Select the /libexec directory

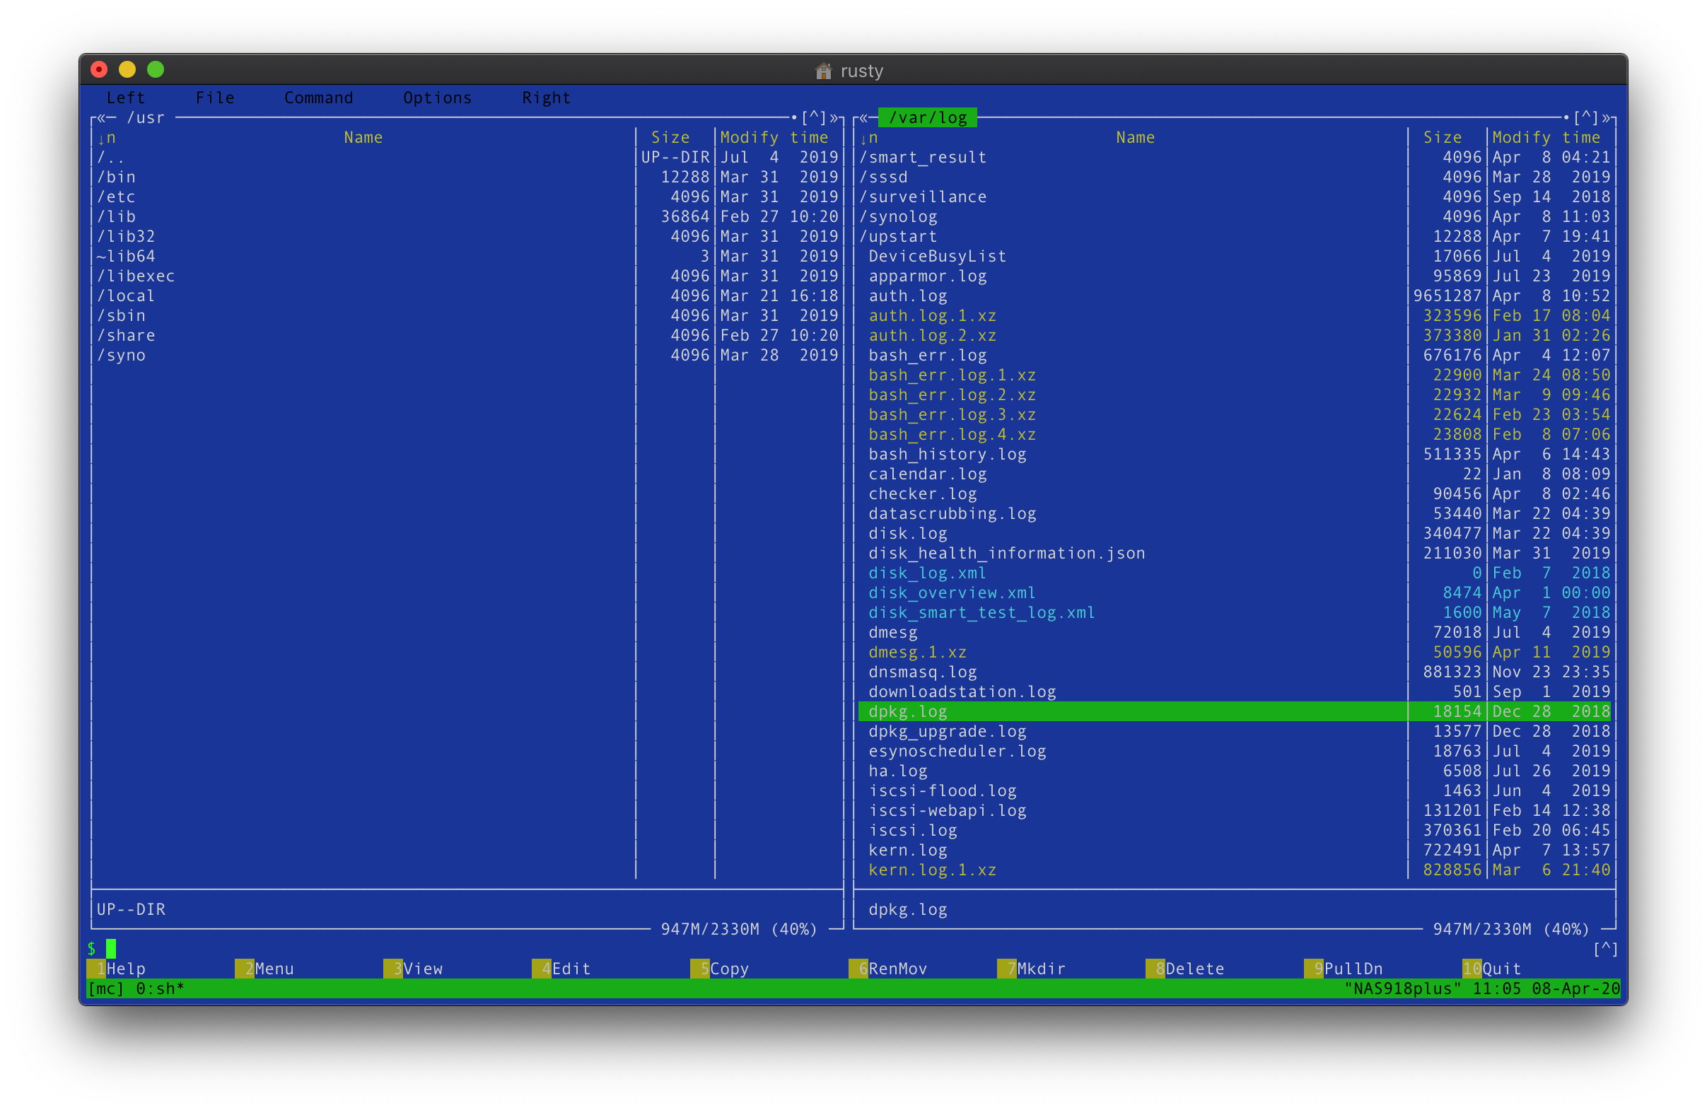point(467,276)
